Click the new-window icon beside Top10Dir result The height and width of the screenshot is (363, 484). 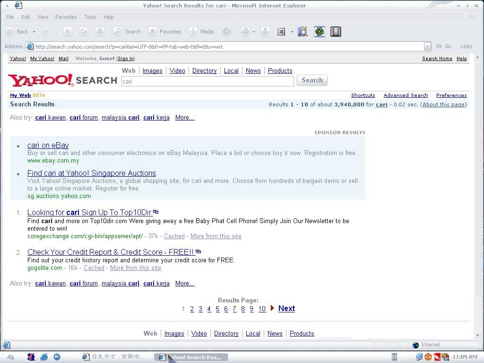(x=156, y=212)
